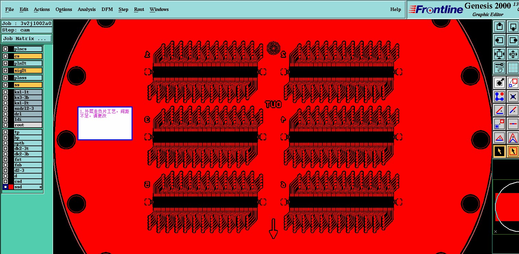Image resolution: width=519 pixels, height=254 pixels.
Task: Select the szdrl2-3 layer name
Action: (28, 109)
